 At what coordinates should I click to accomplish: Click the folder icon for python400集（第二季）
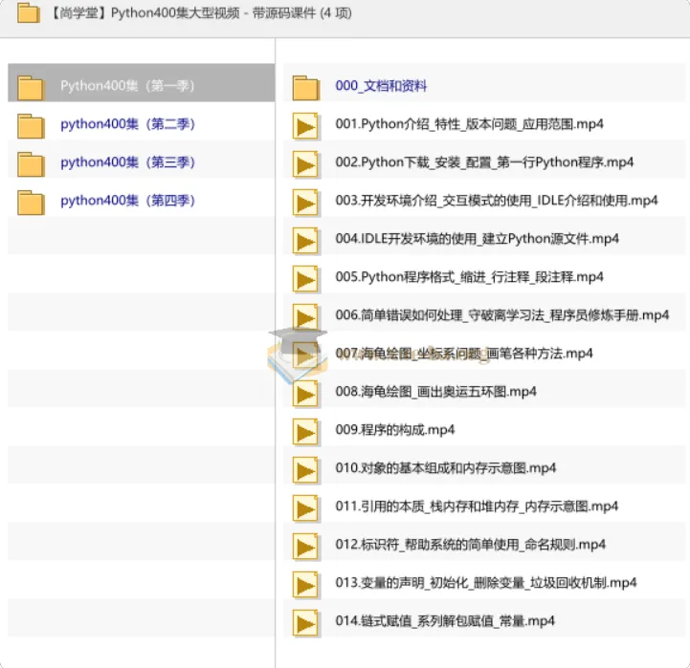point(31,126)
